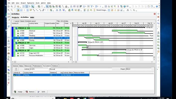The image size is (176, 99).
Task: Click the activity table horizontal scrollbar
Action: (x=41, y=62)
